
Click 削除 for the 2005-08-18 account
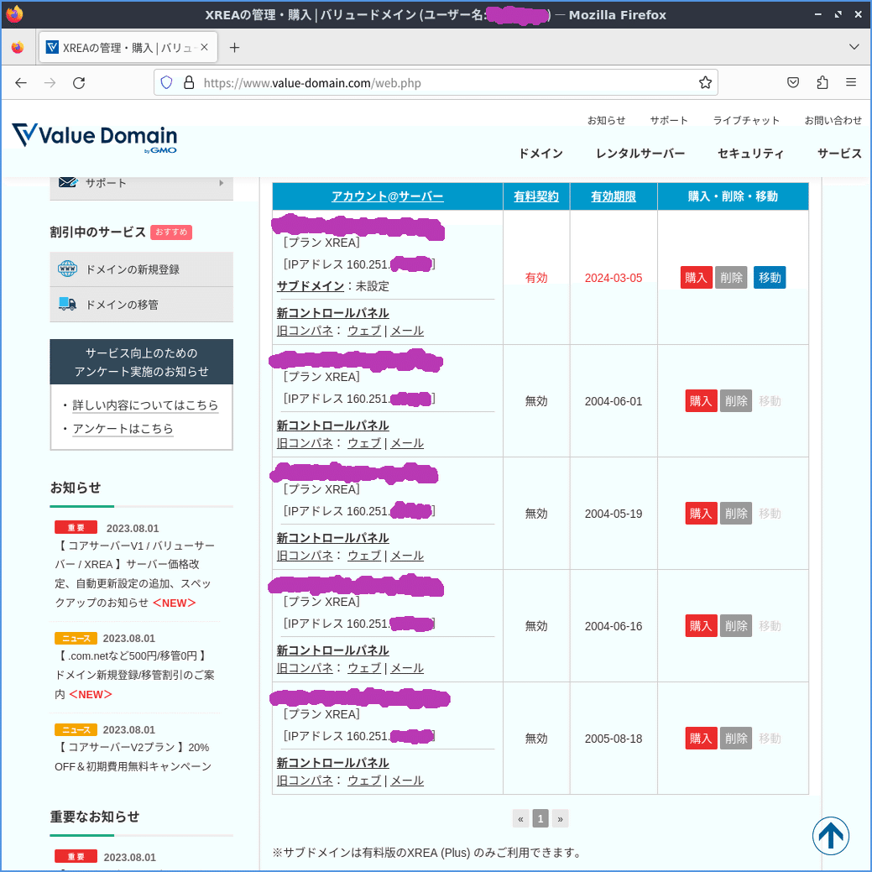[736, 738]
